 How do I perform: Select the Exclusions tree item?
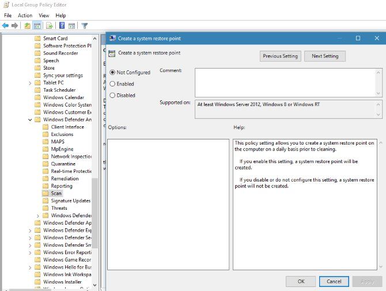62,134
